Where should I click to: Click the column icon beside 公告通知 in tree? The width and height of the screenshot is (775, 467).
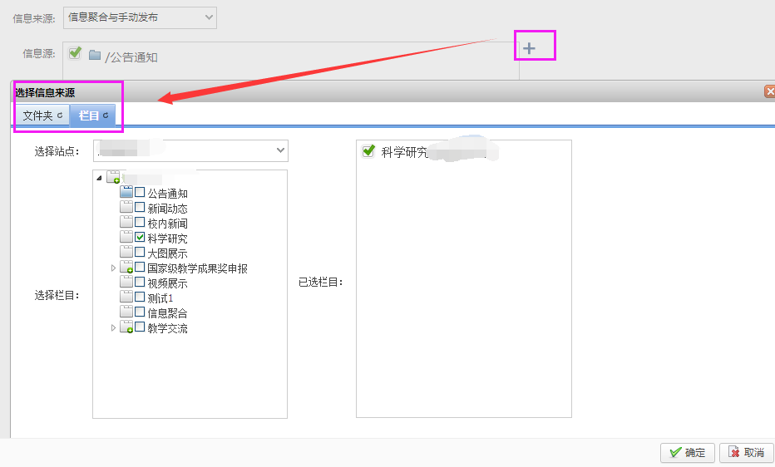[x=126, y=193]
